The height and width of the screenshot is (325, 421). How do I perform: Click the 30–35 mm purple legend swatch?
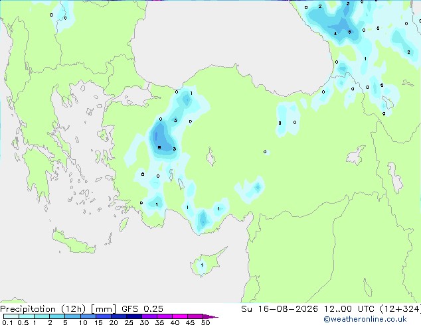149,316
